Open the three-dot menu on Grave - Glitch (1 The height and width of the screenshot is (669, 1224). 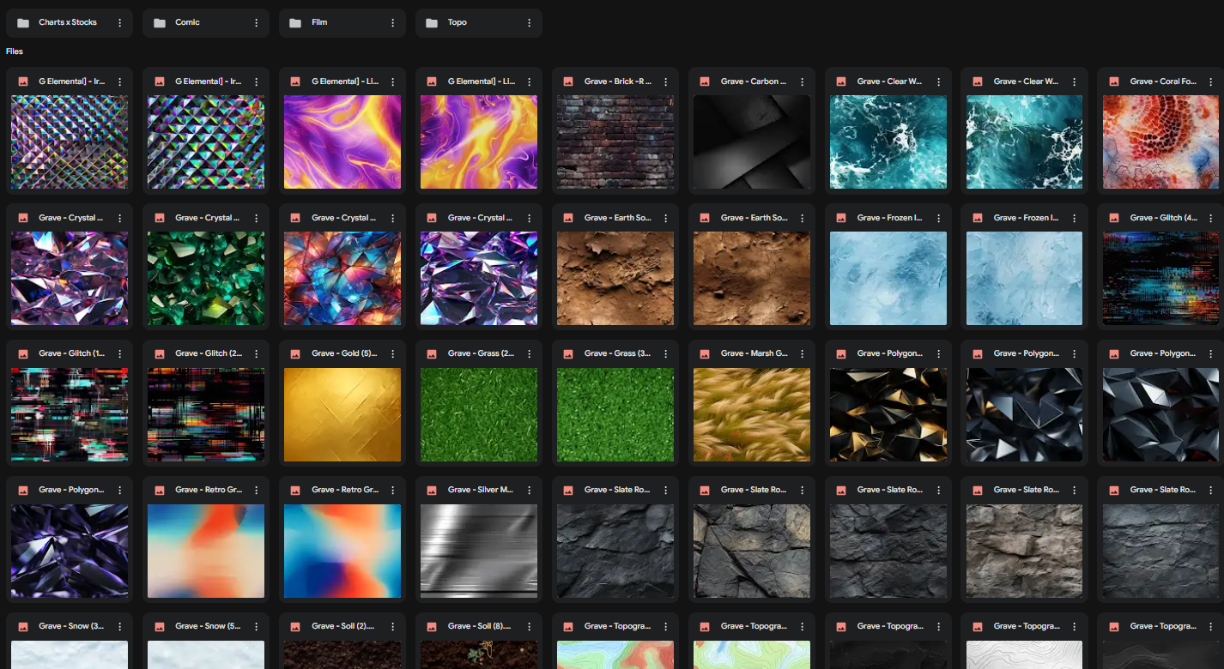119,353
